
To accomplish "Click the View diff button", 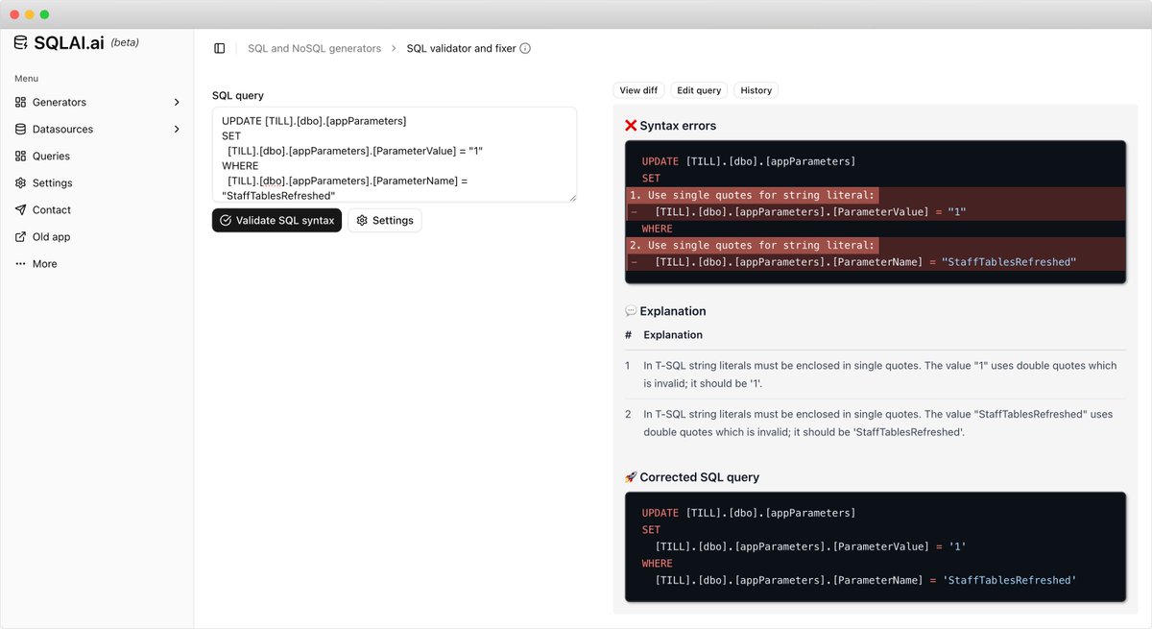I will 637,89.
